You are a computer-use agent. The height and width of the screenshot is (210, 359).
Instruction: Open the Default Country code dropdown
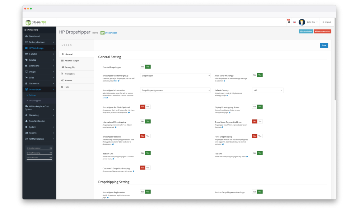[x=268, y=90]
